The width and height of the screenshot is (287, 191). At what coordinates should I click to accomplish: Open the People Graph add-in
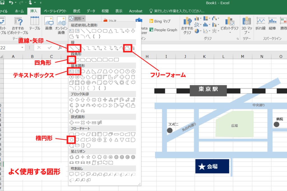pyautogui.click(x=163, y=30)
